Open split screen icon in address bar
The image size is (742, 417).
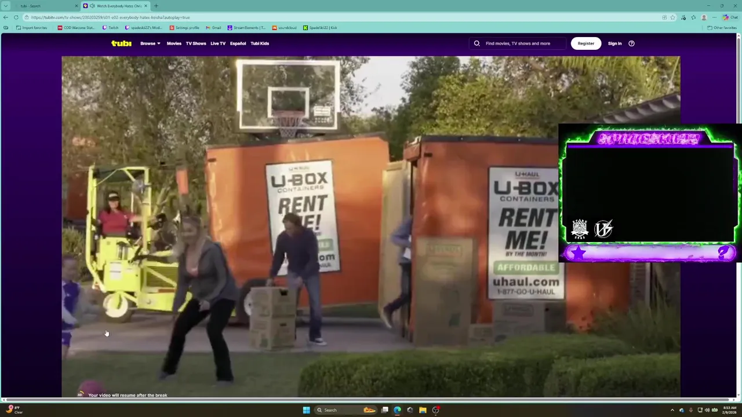(664, 17)
